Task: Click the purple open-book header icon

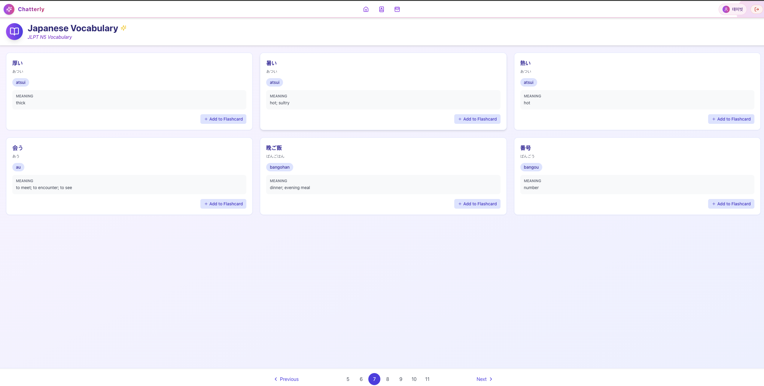Action: tap(14, 31)
